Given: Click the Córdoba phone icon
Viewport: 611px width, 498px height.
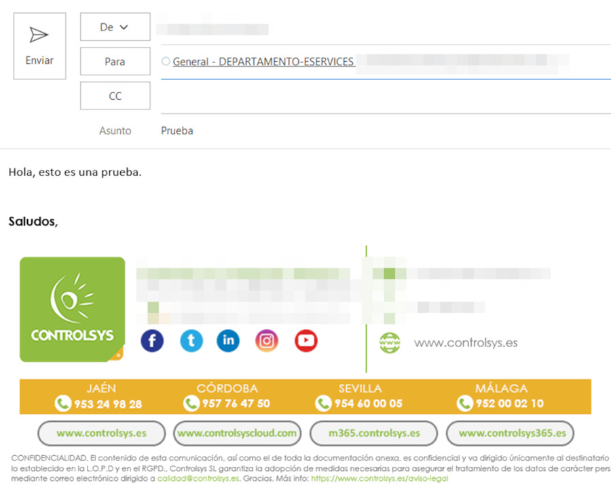Looking at the screenshot, I should pos(191,404).
